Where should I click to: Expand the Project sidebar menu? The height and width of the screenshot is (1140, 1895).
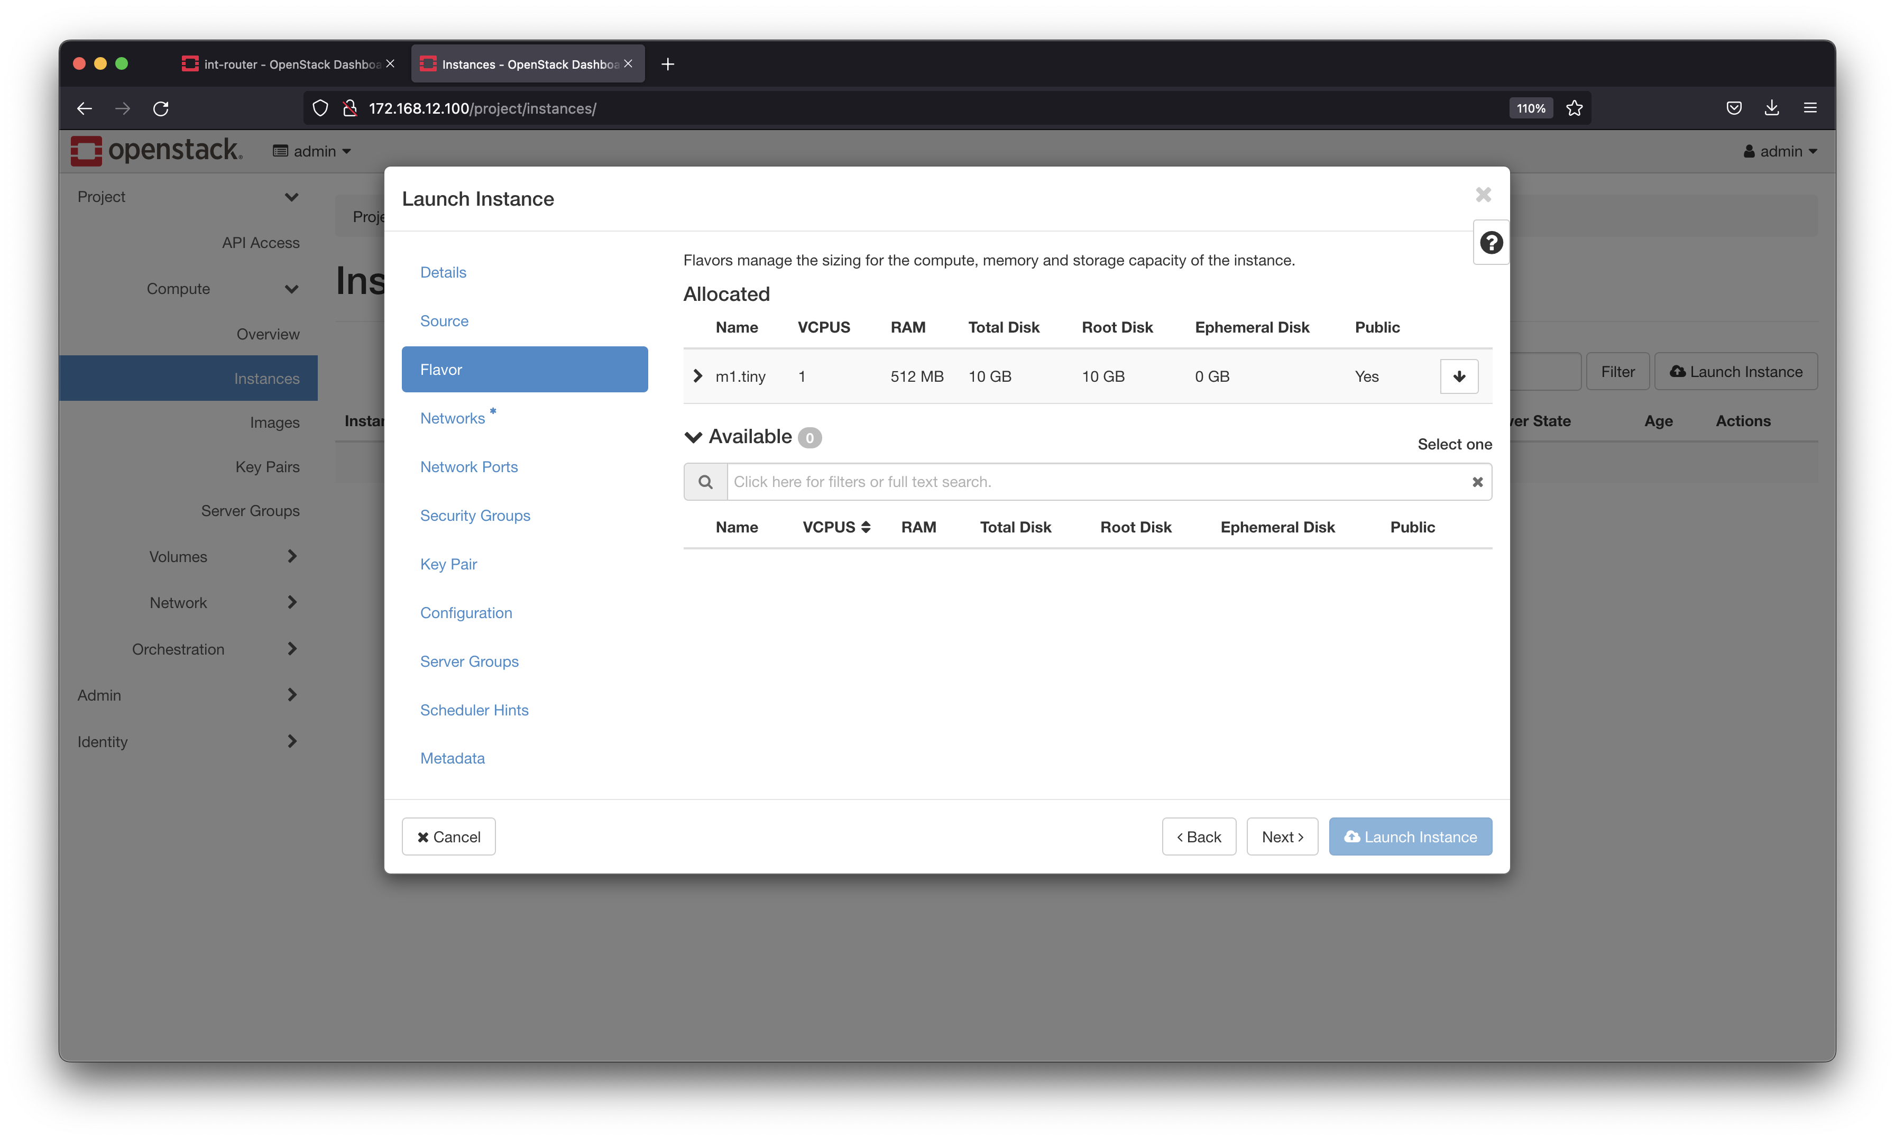pos(187,196)
